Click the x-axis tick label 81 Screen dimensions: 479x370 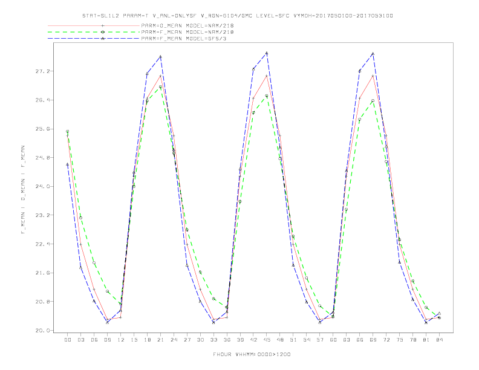426,340
